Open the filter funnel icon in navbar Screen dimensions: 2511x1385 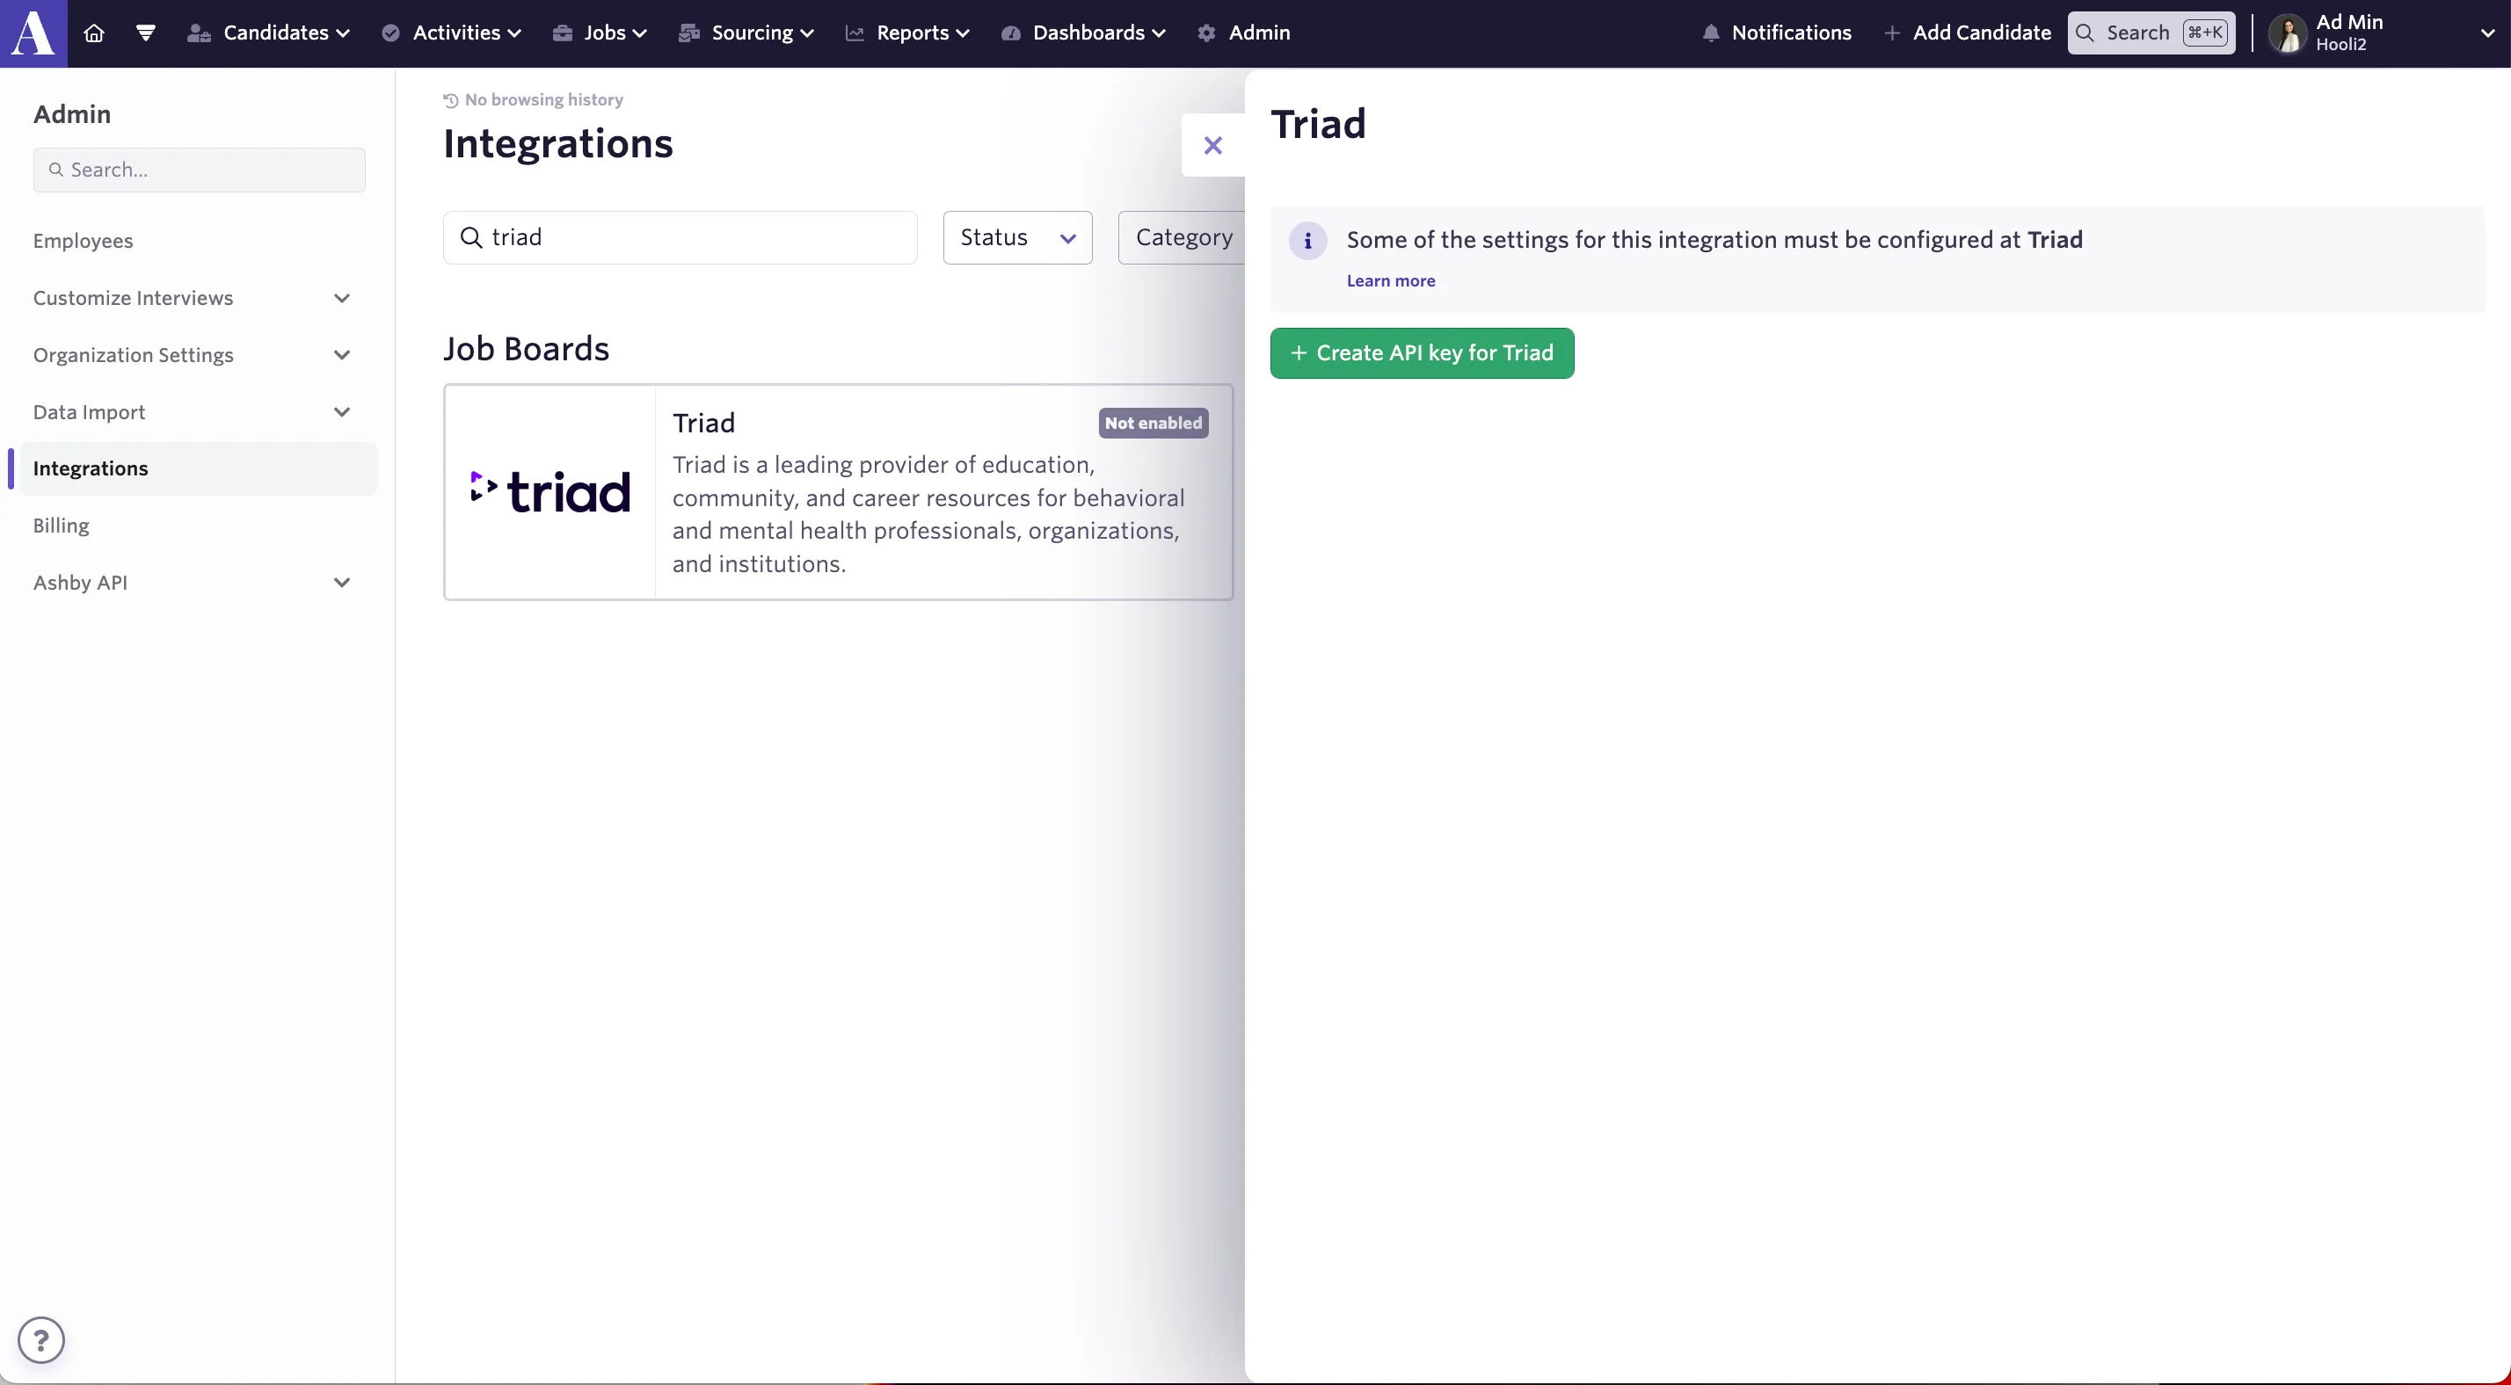click(x=146, y=33)
